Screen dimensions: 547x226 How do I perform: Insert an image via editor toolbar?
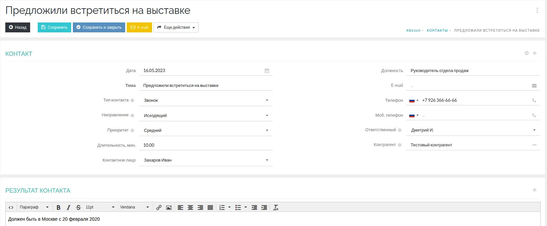(169, 207)
